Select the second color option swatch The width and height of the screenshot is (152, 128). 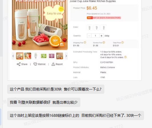click(x=97, y=28)
